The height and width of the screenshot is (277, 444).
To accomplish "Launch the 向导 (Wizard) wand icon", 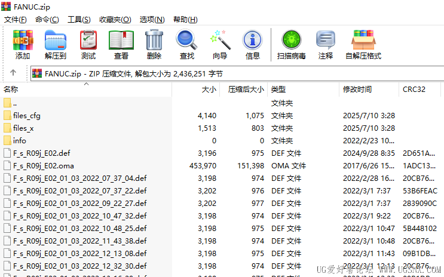I will (220, 40).
